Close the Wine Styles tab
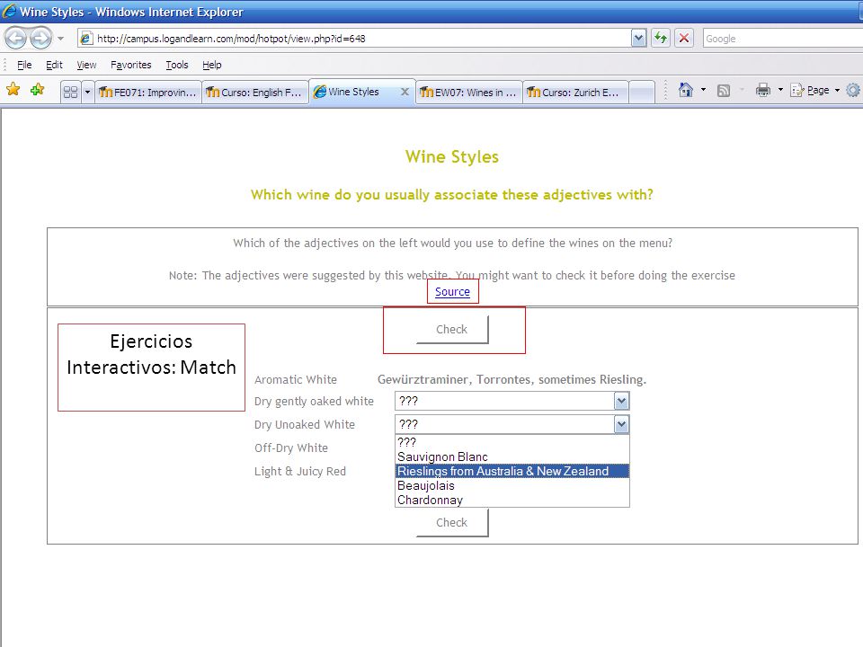 point(405,92)
